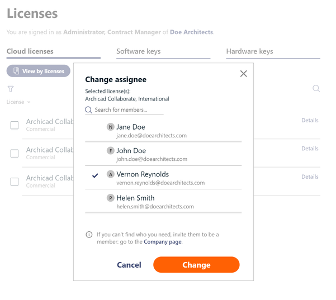
Task: Open Details for the third license row
Action: coord(310,177)
